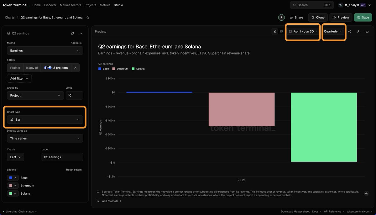376x215 pixels.
Task: Click the Clone button
Action: tap(318, 18)
